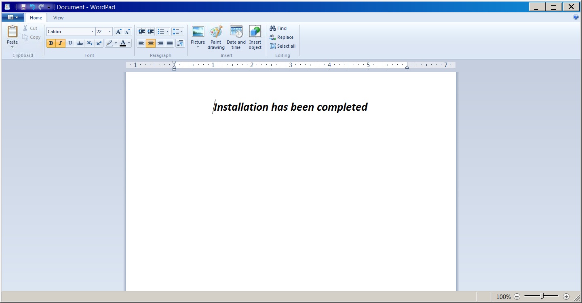Click the Calibri font family box
The image size is (582, 303).
[x=70, y=32]
